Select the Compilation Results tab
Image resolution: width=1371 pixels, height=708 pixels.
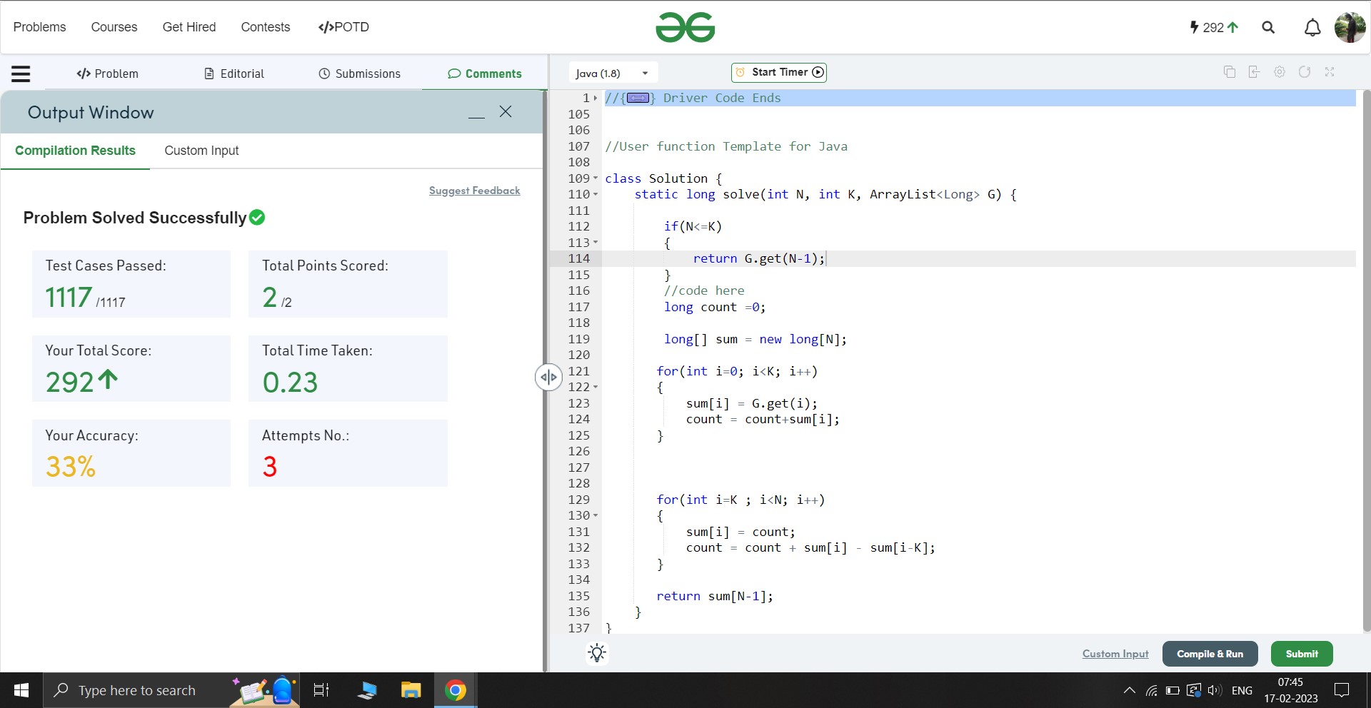[75, 151]
